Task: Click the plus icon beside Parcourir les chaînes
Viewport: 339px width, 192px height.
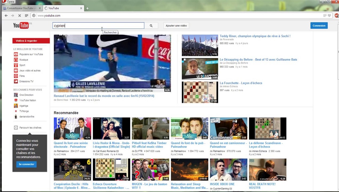Action: click(16, 128)
